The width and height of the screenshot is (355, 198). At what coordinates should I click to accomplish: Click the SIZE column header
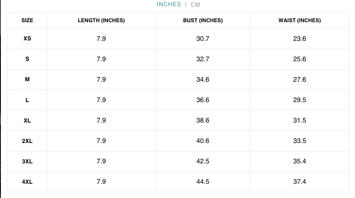click(27, 20)
